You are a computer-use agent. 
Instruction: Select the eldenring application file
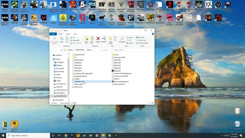(116, 71)
